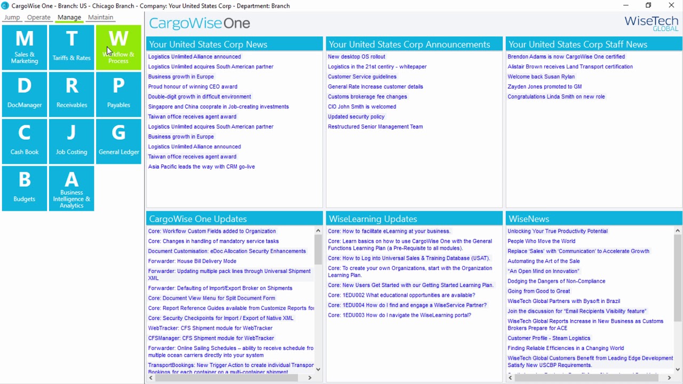Open the Budgets tile
The width and height of the screenshot is (683, 384).
click(x=25, y=188)
